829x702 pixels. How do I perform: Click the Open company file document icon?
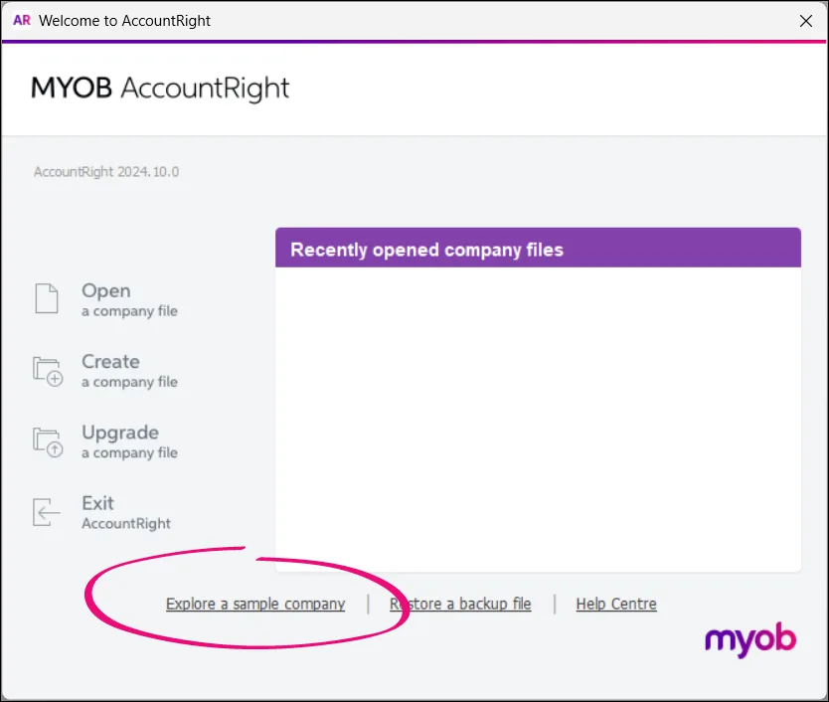(x=47, y=298)
